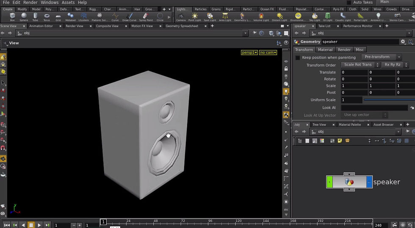Create a Camera from the shelf
The height and width of the screenshot is (228, 415).
pos(181,16)
